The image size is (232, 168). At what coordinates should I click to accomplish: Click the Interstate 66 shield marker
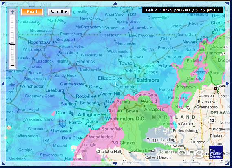62,123
